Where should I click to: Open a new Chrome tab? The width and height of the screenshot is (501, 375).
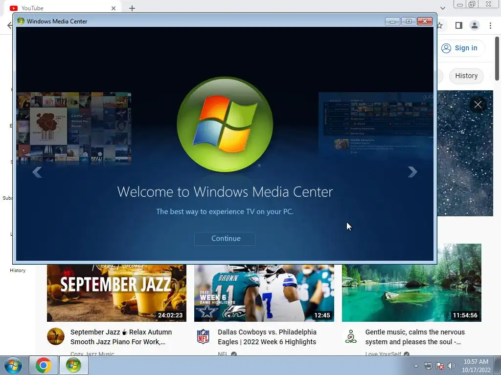(132, 8)
